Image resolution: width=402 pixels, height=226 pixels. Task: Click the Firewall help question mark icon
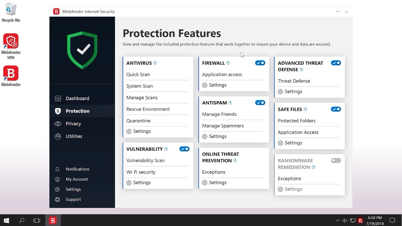click(228, 63)
